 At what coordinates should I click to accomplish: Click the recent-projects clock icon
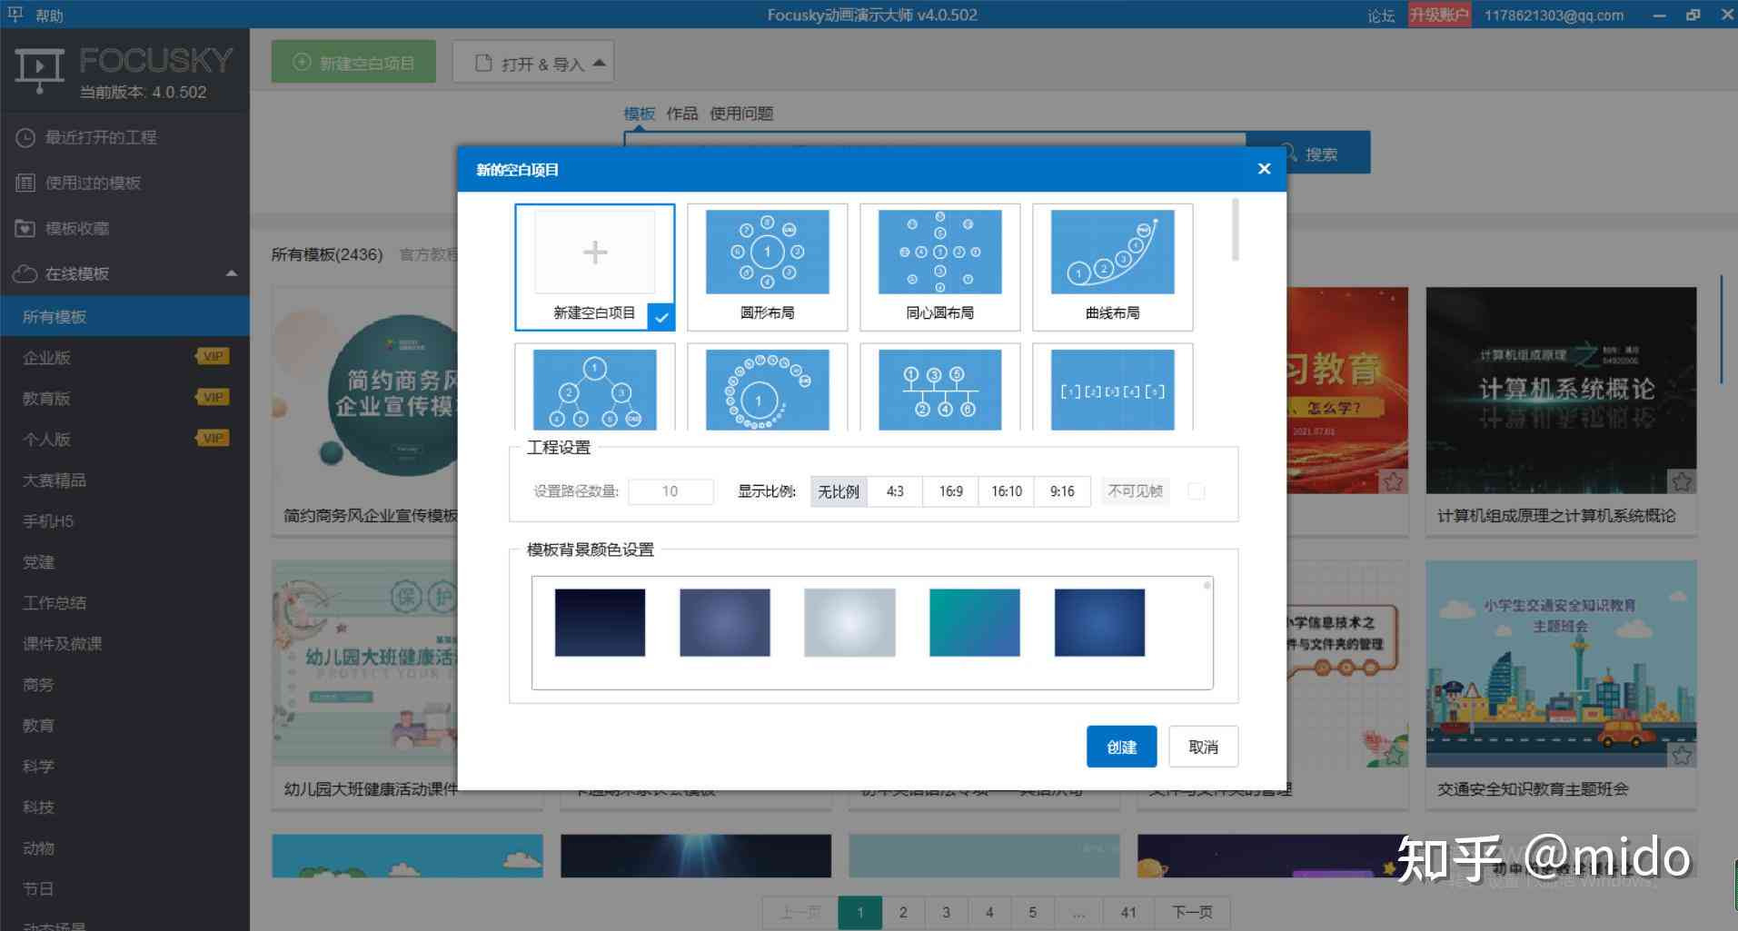[x=25, y=138]
